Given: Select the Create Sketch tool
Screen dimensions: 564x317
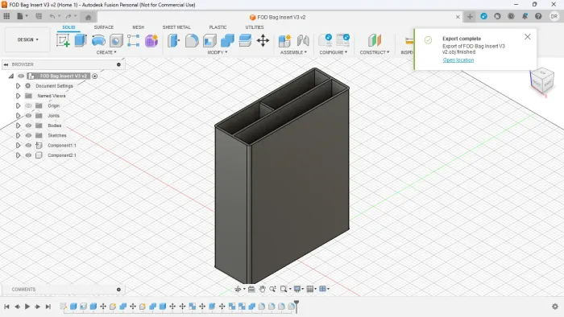Looking at the screenshot, I should [x=63, y=40].
